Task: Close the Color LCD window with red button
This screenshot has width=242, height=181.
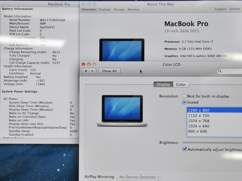Action: pyautogui.click(x=83, y=64)
